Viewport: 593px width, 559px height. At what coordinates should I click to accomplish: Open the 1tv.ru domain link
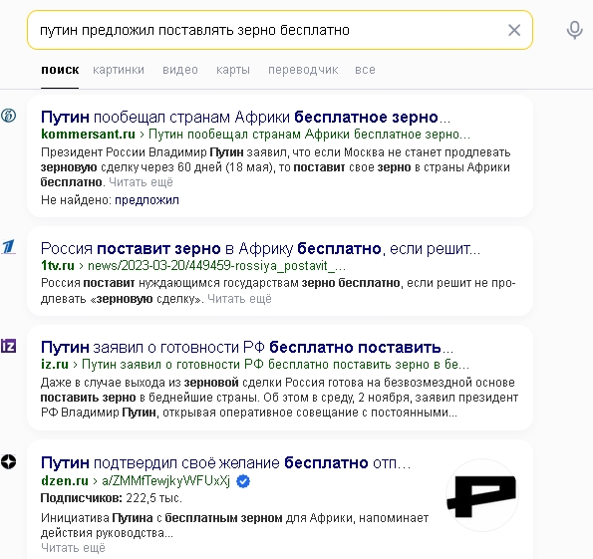(x=58, y=266)
